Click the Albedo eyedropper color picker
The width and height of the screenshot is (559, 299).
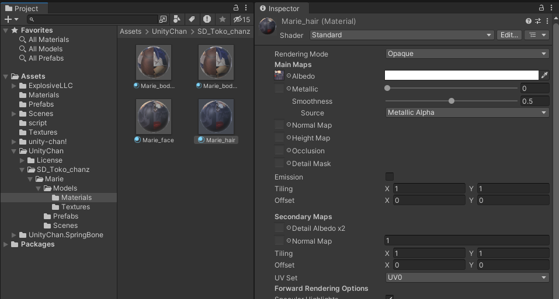(544, 75)
